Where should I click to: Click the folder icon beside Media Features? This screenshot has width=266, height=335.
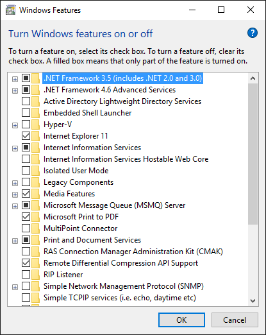click(x=35, y=194)
